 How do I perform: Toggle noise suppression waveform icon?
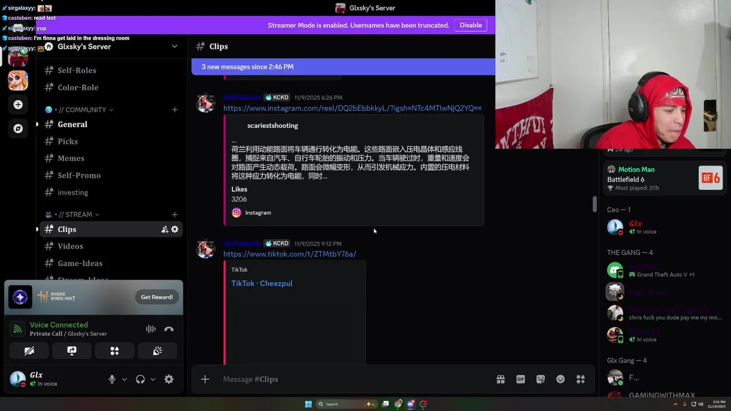point(151,329)
